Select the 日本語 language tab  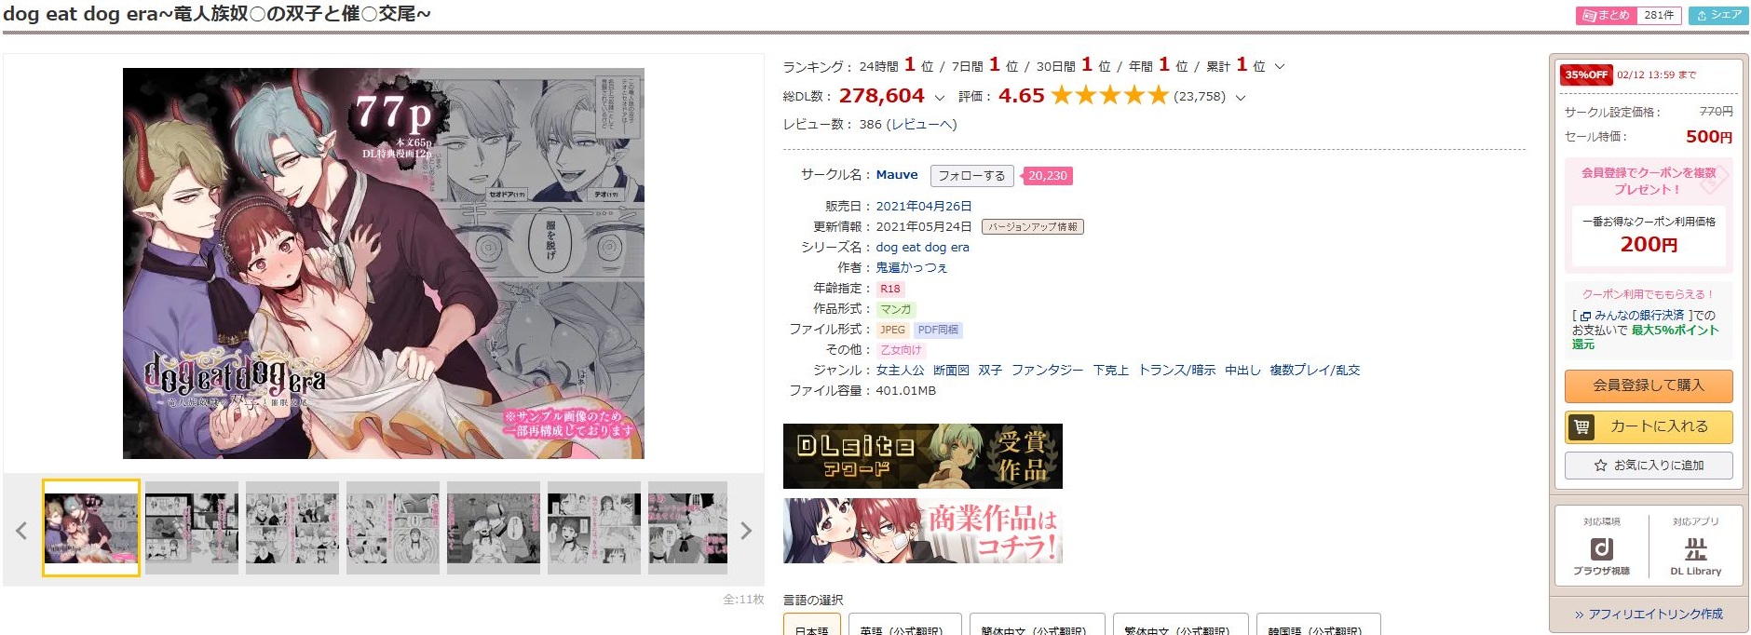tap(812, 626)
